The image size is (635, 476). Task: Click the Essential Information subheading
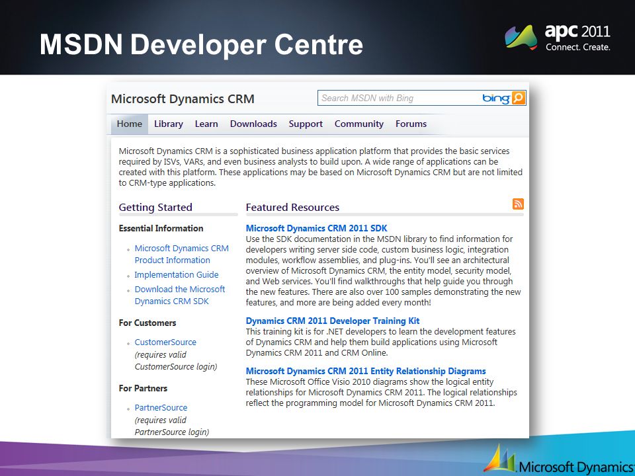(x=161, y=228)
